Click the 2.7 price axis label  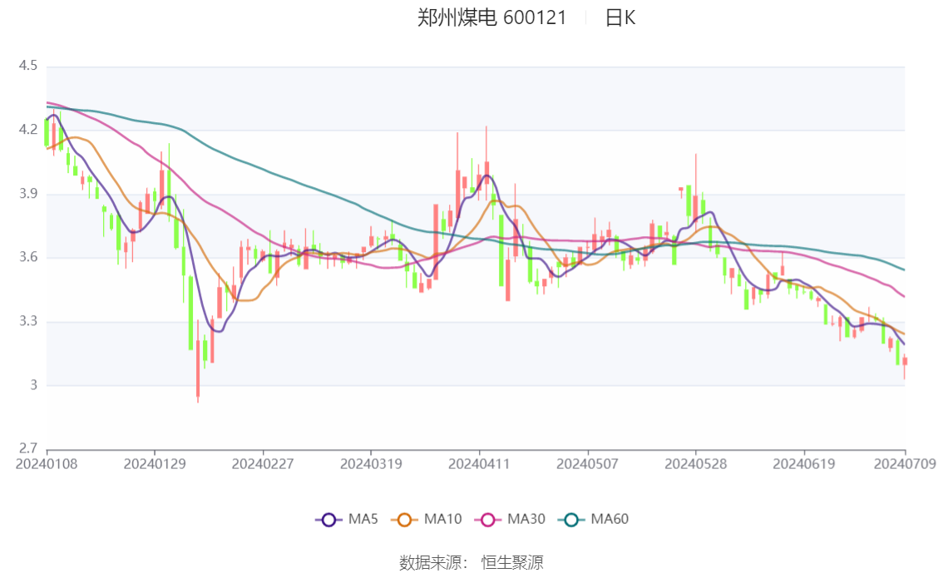pyautogui.click(x=28, y=448)
